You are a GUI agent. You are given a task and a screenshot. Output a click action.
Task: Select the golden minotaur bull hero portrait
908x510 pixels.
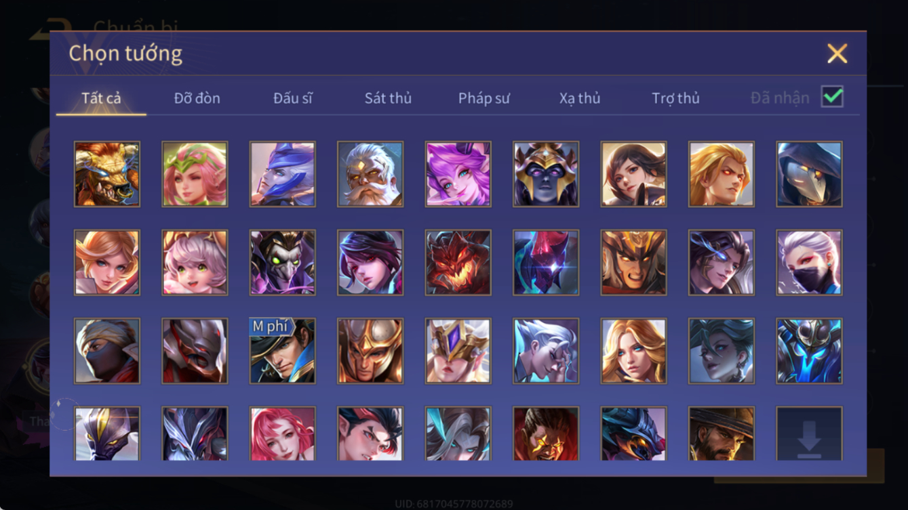(107, 174)
